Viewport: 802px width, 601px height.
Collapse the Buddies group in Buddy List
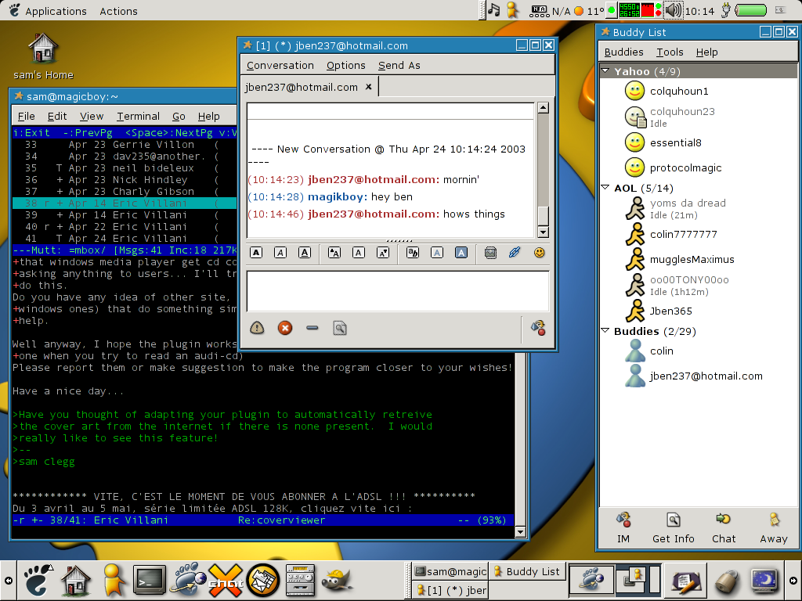(605, 331)
